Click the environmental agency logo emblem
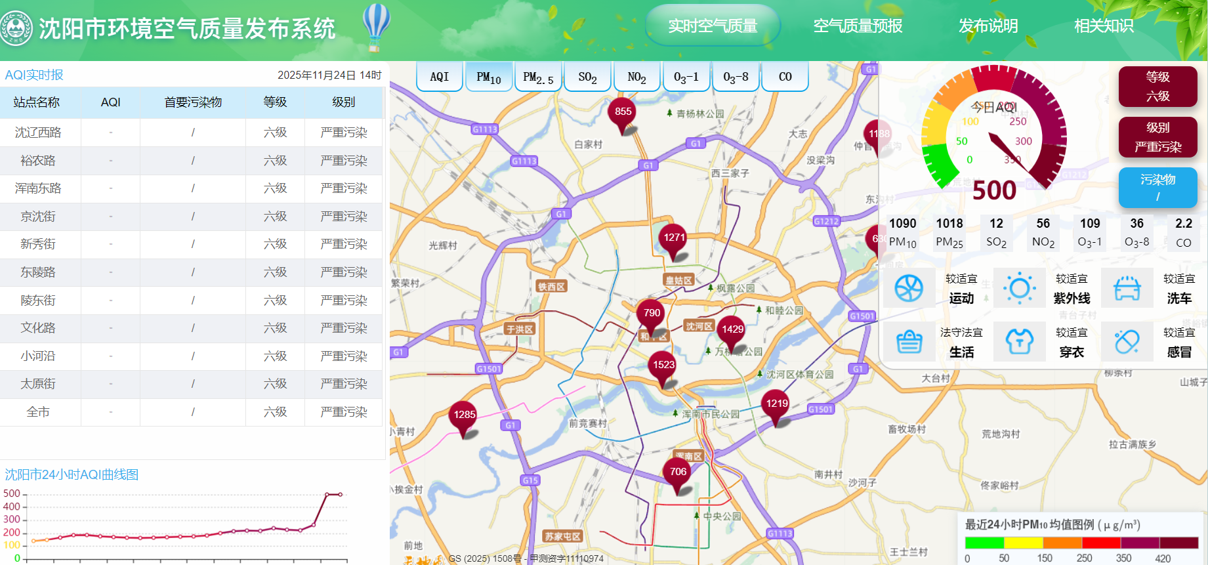 (x=16, y=28)
